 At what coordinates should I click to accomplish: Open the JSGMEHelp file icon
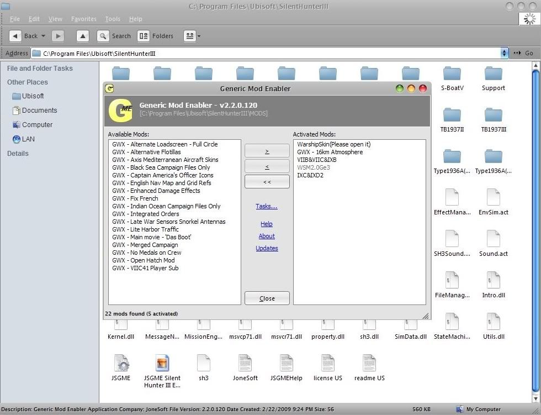pyautogui.click(x=287, y=363)
